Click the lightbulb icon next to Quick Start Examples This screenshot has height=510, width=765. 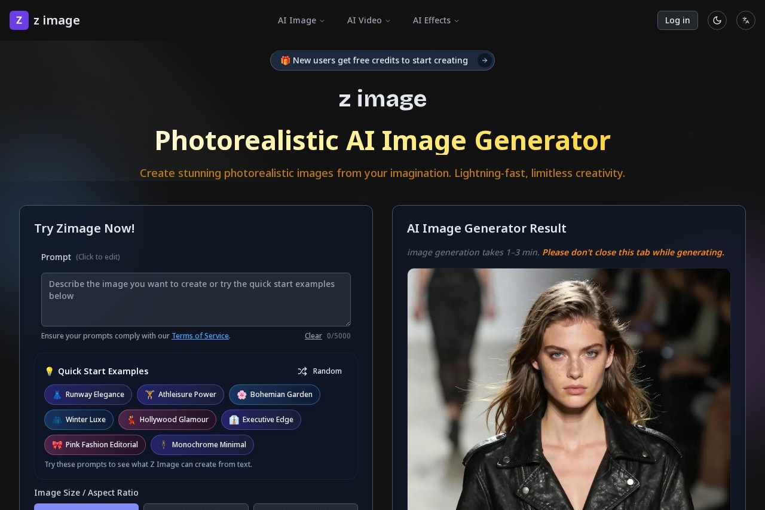point(50,371)
